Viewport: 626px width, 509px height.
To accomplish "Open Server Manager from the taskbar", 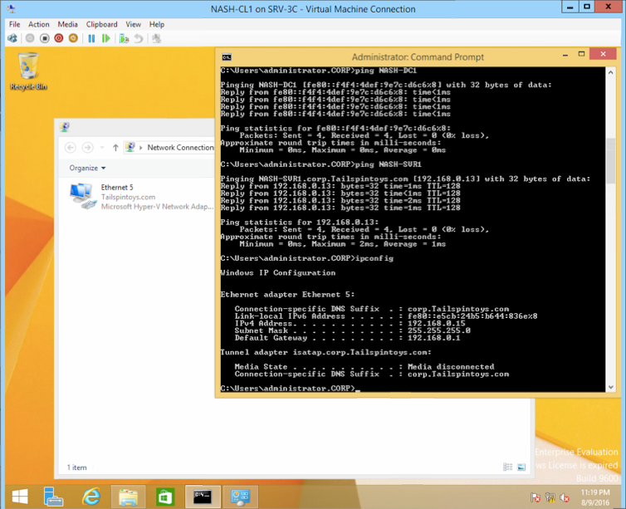I will pos(53,497).
